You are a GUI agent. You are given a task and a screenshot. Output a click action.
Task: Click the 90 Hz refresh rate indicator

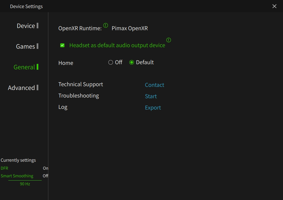coord(25,184)
